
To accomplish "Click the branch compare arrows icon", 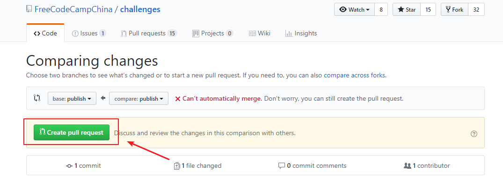I will pos(37,98).
